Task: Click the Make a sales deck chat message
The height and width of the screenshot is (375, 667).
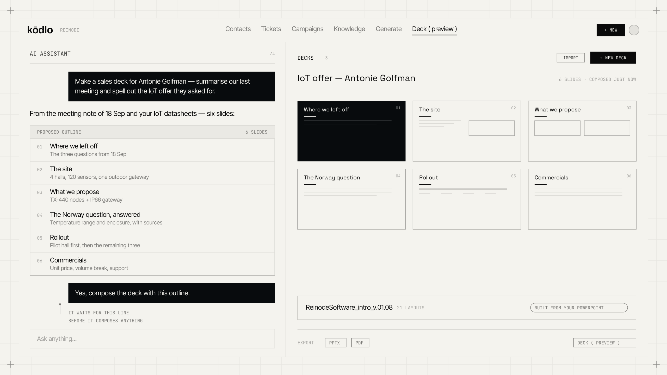Action: click(x=171, y=86)
